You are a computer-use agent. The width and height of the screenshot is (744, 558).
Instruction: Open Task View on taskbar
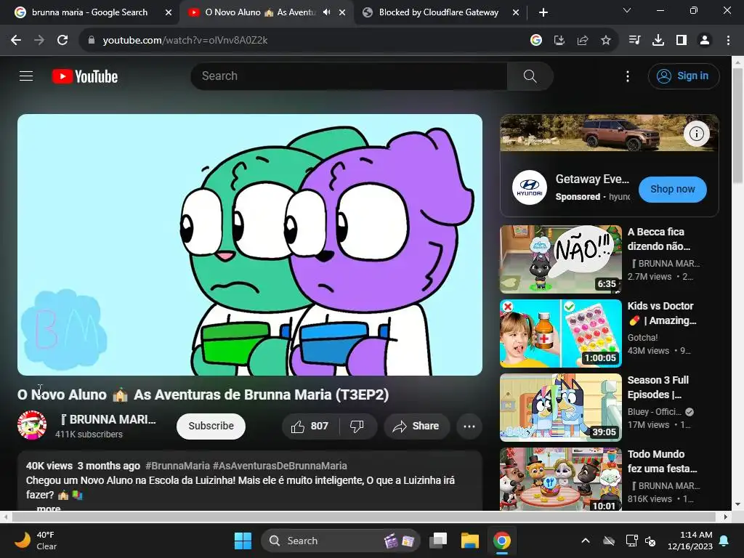tap(438, 541)
